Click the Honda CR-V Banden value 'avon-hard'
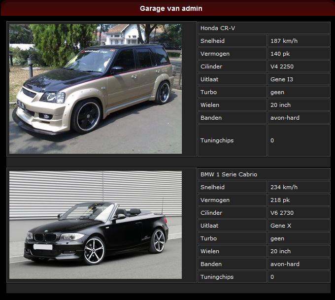This screenshot has width=335, height=300. 285,118
